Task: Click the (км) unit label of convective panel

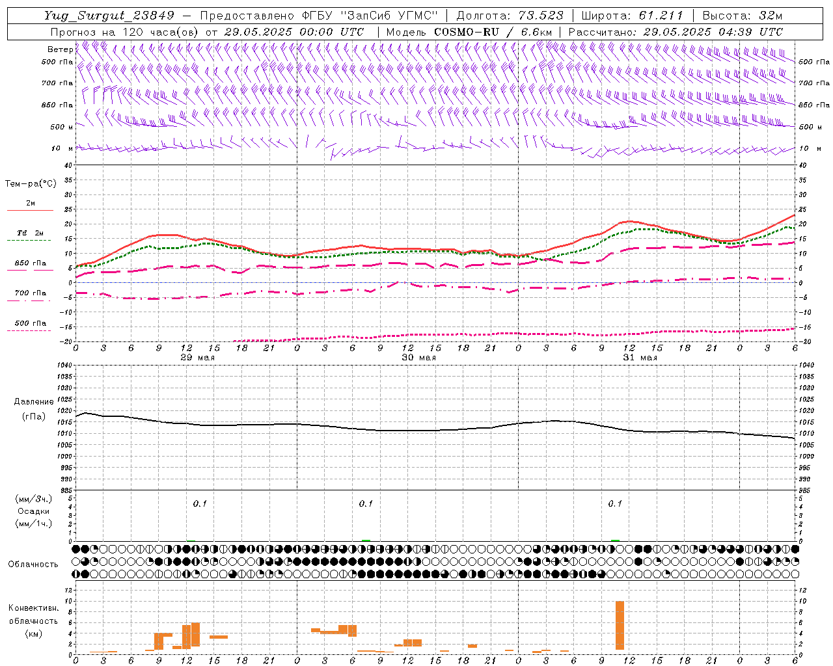Action: [x=34, y=634]
